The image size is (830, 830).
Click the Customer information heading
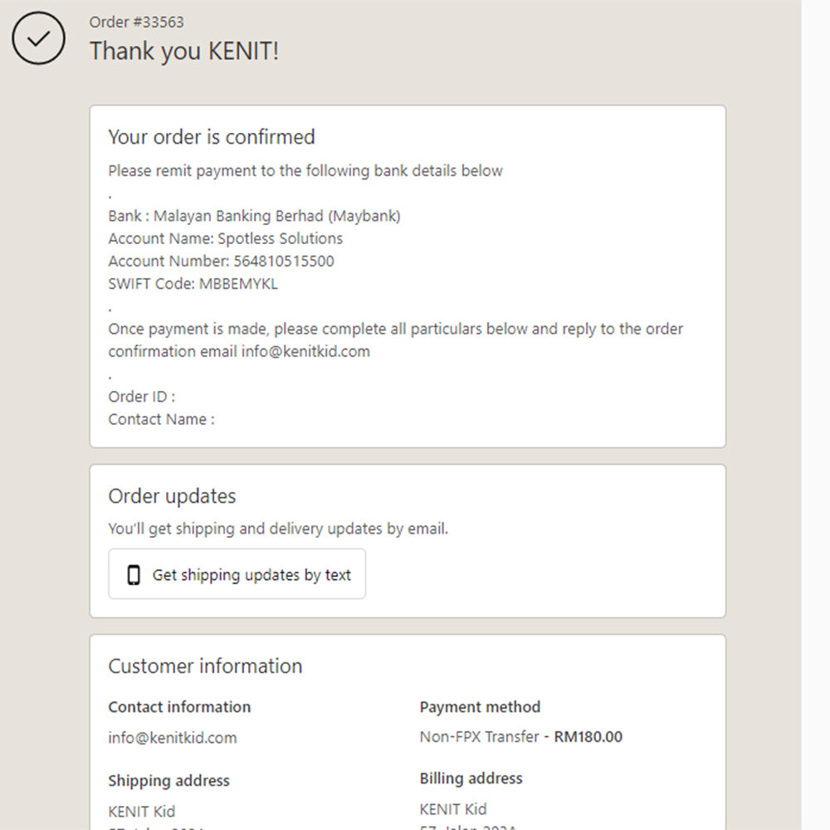coord(205,666)
